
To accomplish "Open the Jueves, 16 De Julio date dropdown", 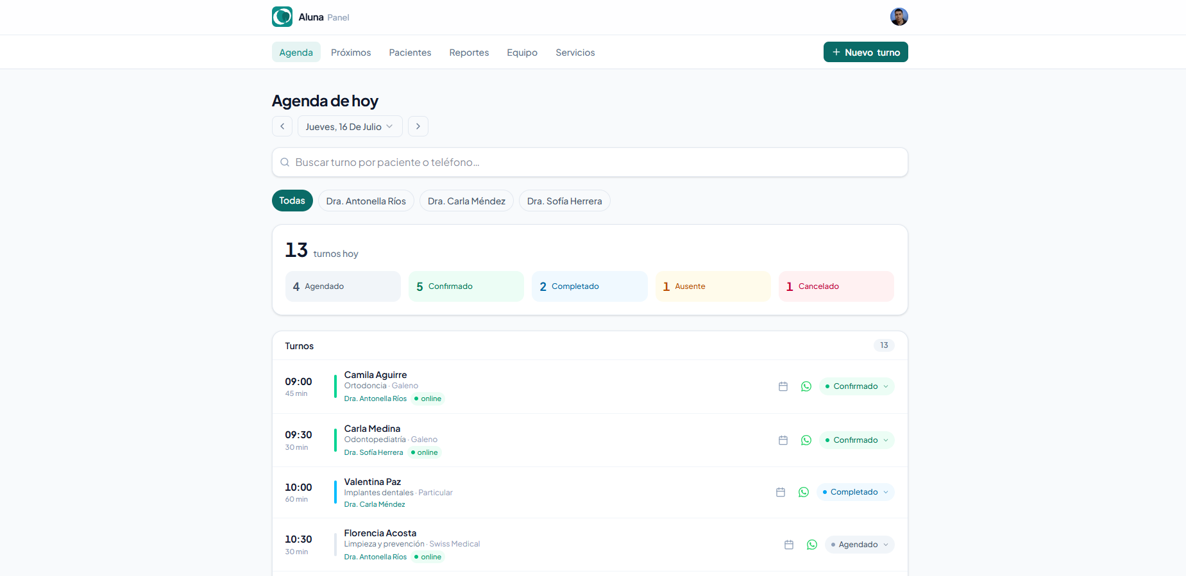I will click(350, 126).
